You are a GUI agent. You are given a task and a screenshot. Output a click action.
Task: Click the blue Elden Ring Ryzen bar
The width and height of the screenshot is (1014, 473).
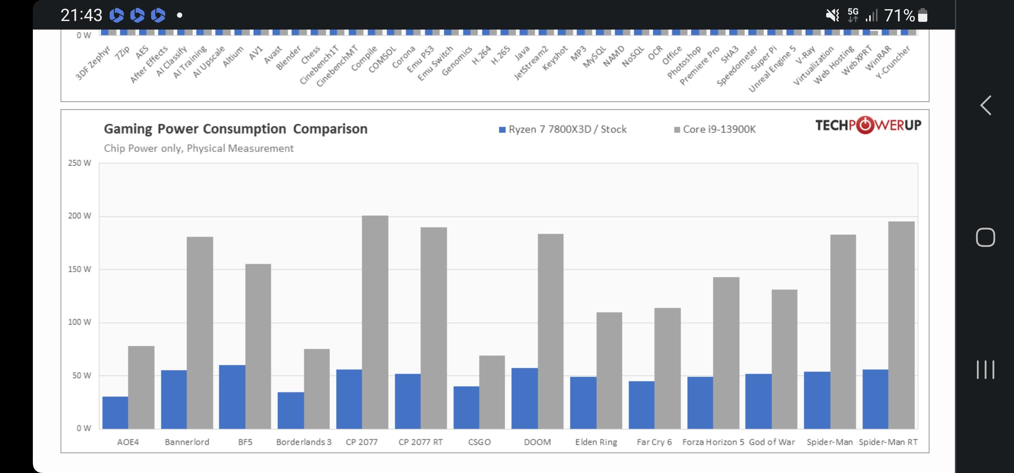click(x=583, y=403)
